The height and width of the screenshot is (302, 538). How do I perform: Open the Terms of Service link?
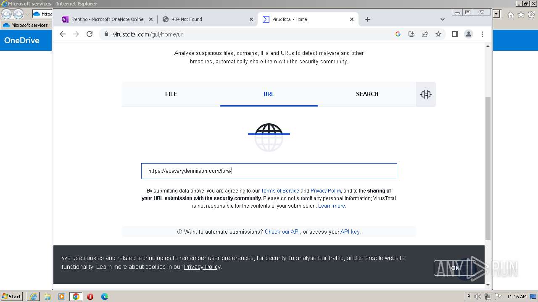[280, 191]
